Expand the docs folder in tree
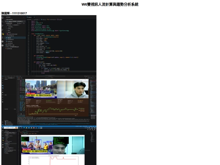Screen dimensions: 220x165 (x=9, y=31)
